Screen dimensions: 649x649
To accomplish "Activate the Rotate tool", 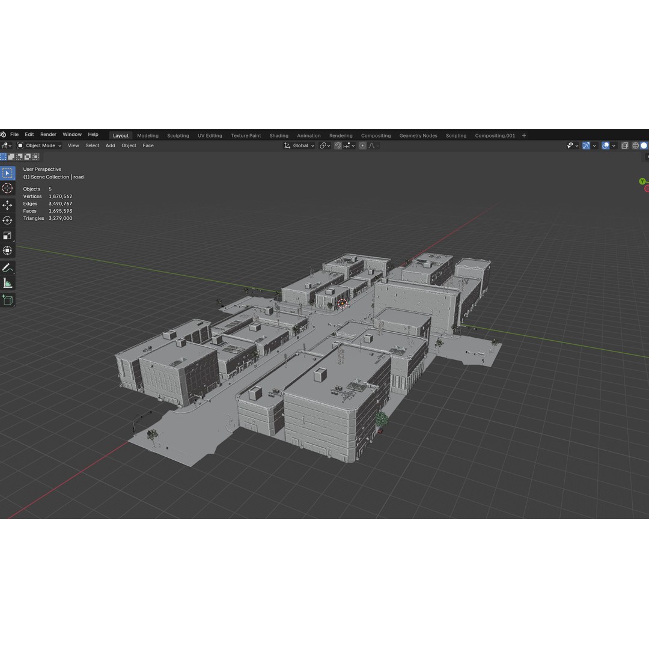I will click(8, 220).
